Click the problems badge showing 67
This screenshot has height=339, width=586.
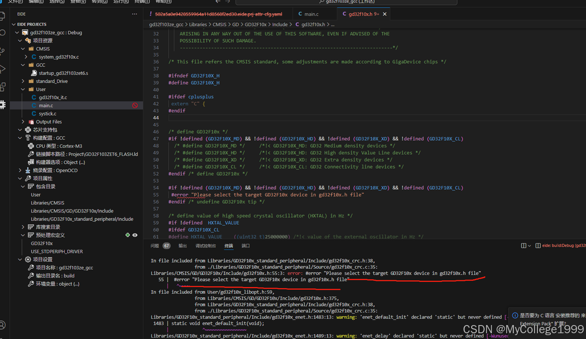[x=167, y=245]
